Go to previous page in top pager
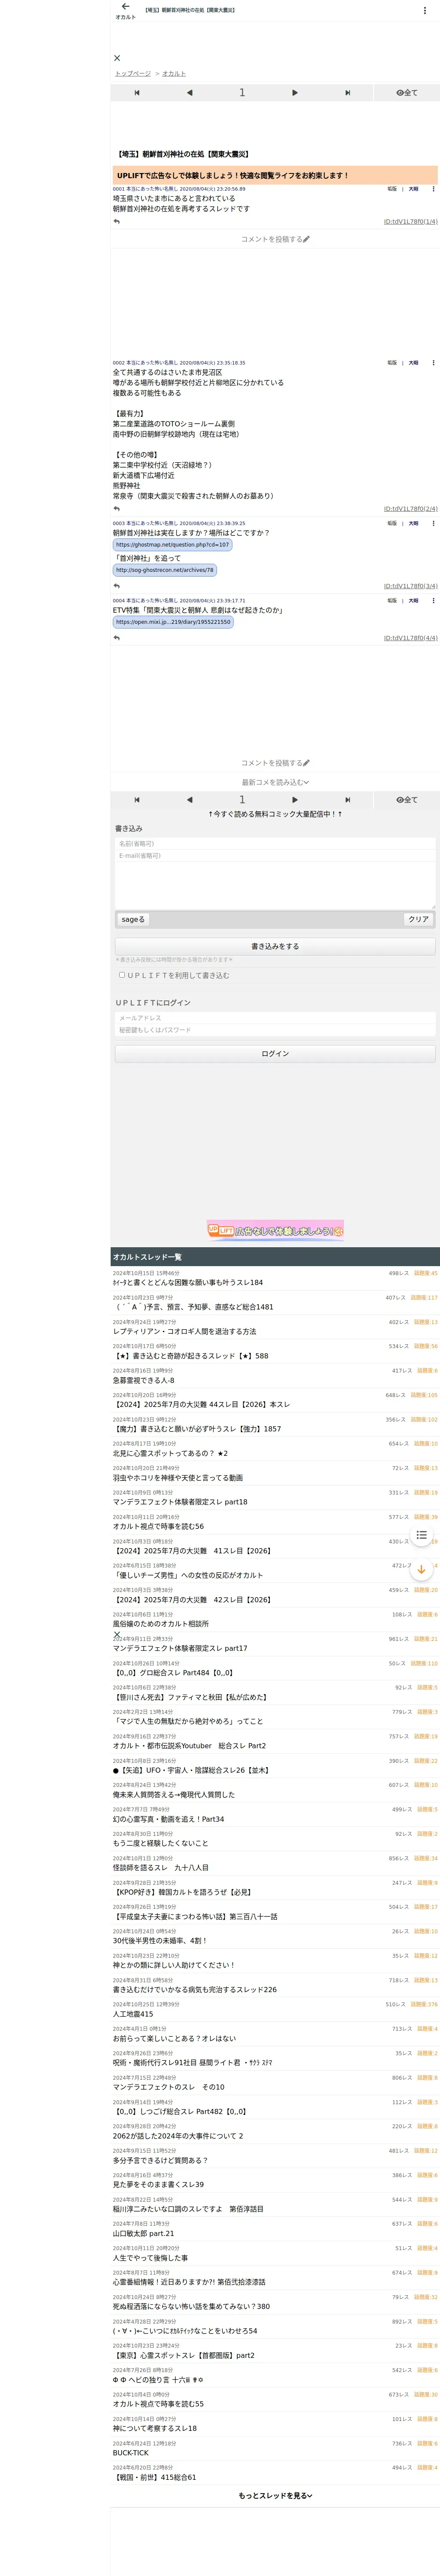This screenshot has height=2576, width=440. coord(190,93)
